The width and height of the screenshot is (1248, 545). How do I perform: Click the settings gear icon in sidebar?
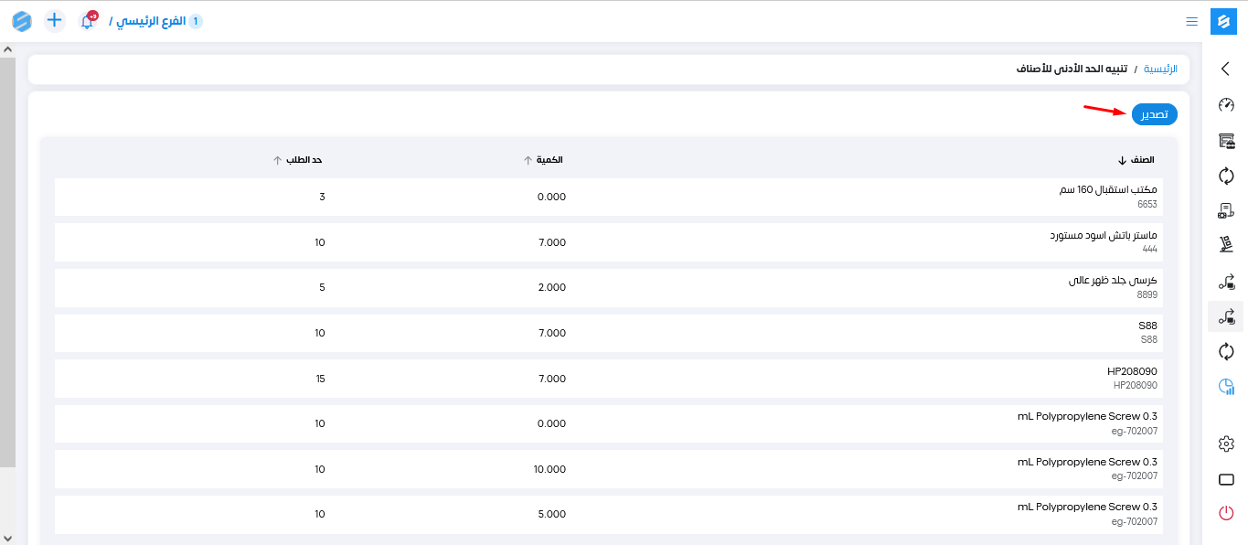coord(1226,443)
